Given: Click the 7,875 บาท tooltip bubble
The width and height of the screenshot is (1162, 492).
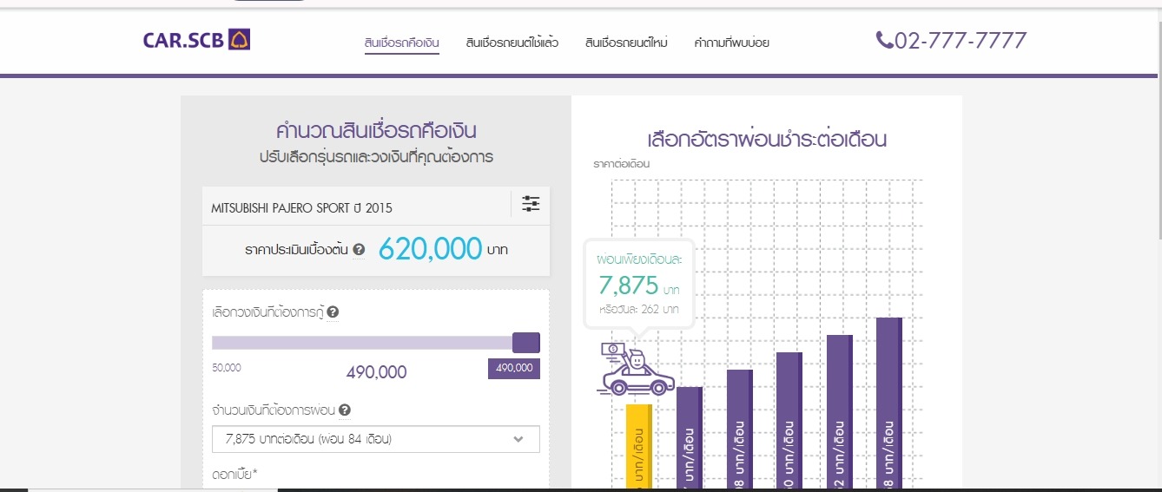Looking at the screenshot, I should tap(638, 284).
